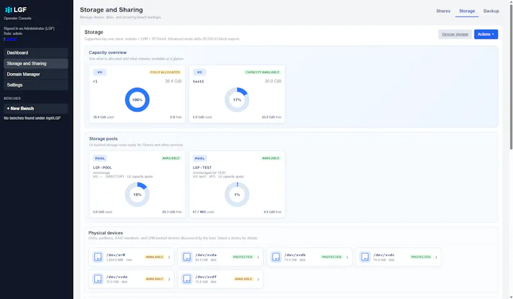The width and height of the screenshot is (513, 299).
Task: Open the Actions dropdown menu
Action: 486,35
